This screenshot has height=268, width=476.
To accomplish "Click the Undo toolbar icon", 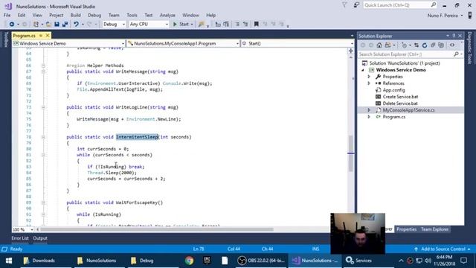I will coord(76,24).
